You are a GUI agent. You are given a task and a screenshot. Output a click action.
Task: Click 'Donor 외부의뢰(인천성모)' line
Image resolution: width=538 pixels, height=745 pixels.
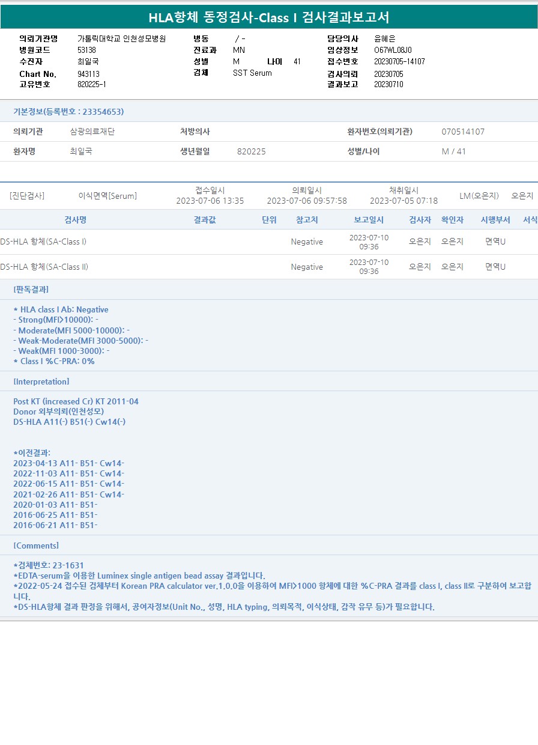pos(58,412)
